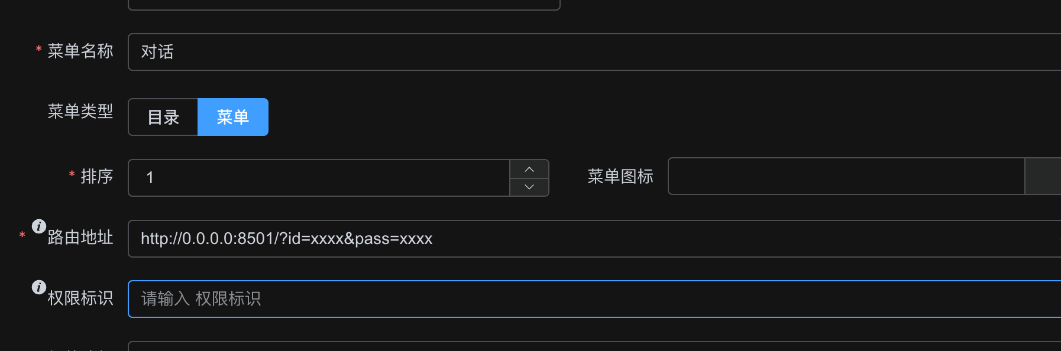The height and width of the screenshot is (351, 1061).
Task: Click the 菜单类型 label text
Action: (80, 111)
